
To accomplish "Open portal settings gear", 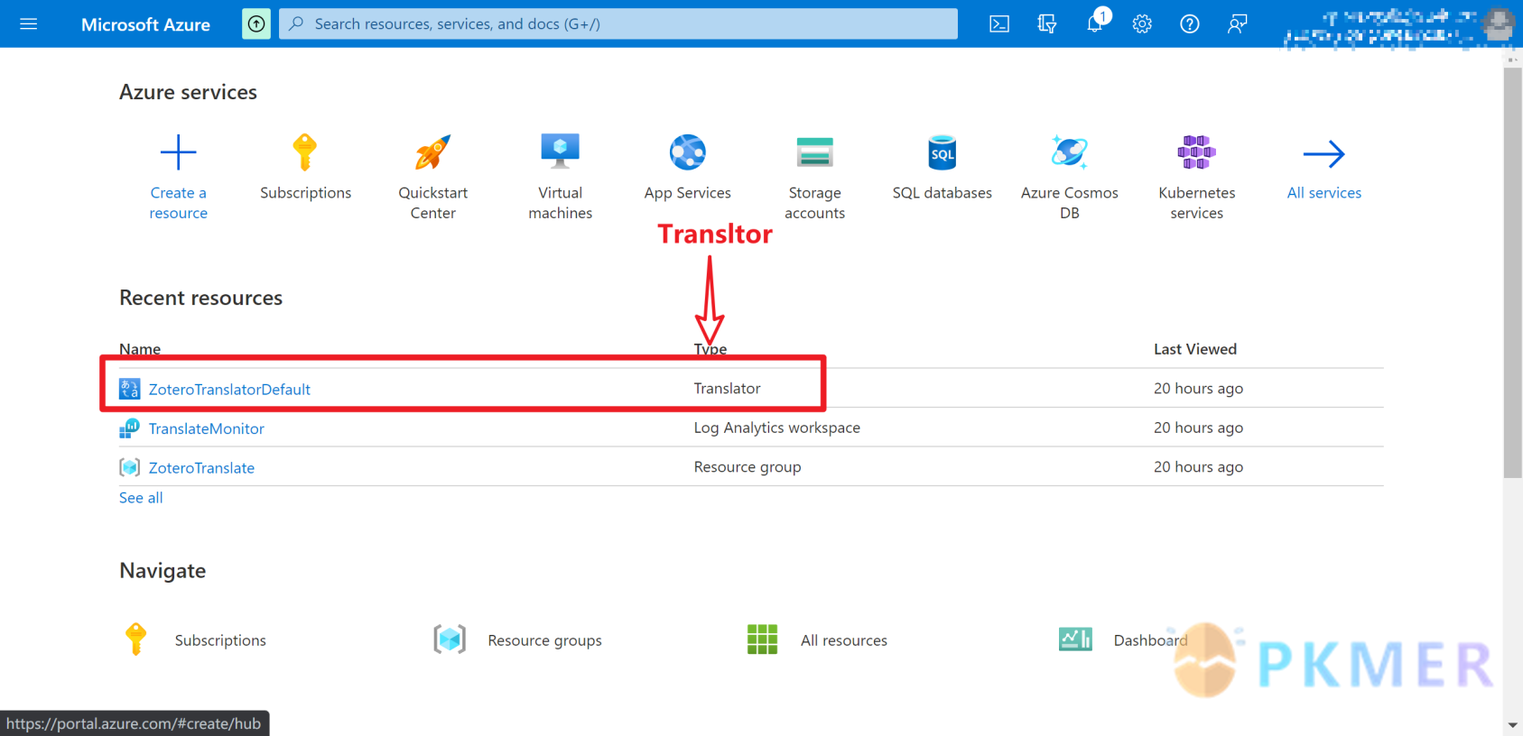I will (x=1142, y=24).
